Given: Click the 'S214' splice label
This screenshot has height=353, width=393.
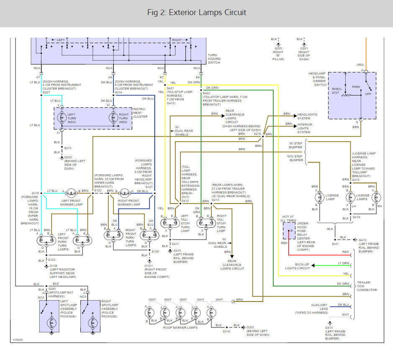Looking at the screenshot, I should point(118,93).
